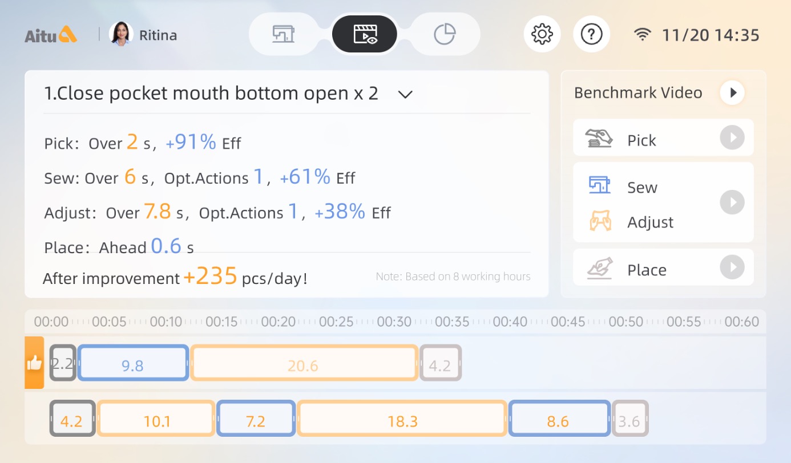Click the Pick hand icon
Viewport: 791px width, 463px height.
click(x=599, y=139)
